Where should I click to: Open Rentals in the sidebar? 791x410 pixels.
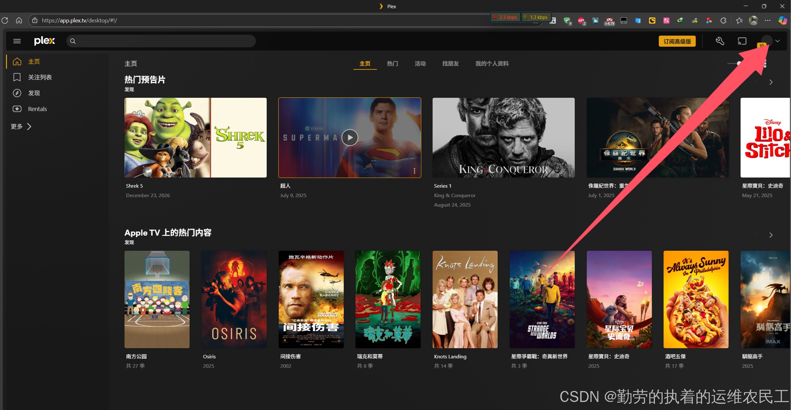37,109
